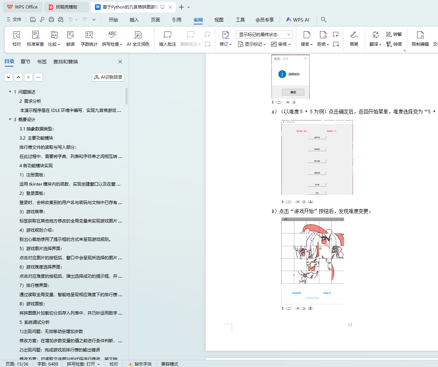Open the 视图 ribbon tab
Screen dimensions: 438x367
(x=219, y=20)
